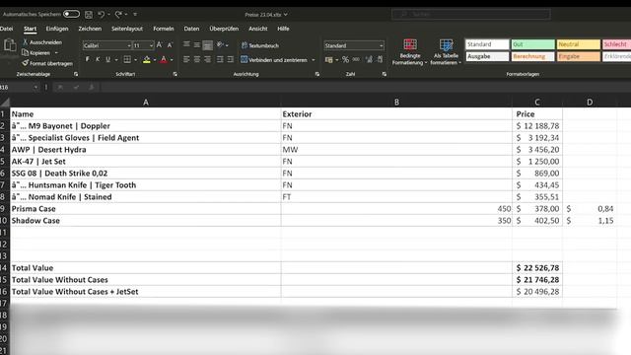The image size is (631, 355).
Task: Toggle the Automatisches Speichern switch
Action: coord(71,14)
